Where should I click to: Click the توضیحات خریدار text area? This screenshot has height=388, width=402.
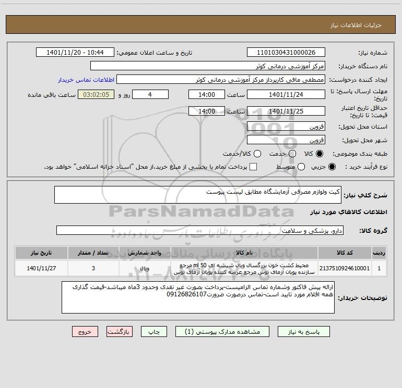[198, 297]
